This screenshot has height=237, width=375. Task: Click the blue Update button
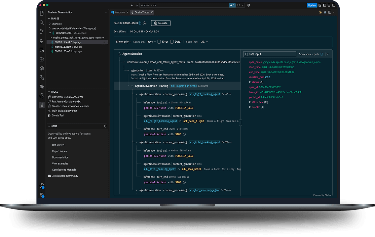(312, 5)
